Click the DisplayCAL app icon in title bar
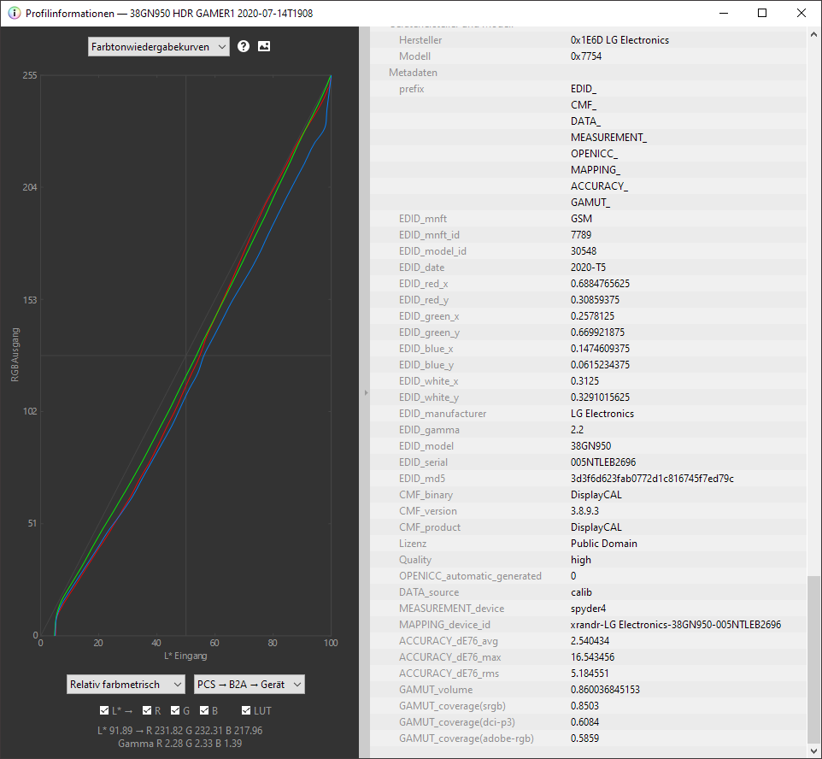Screen dimensions: 822x759 15,13
